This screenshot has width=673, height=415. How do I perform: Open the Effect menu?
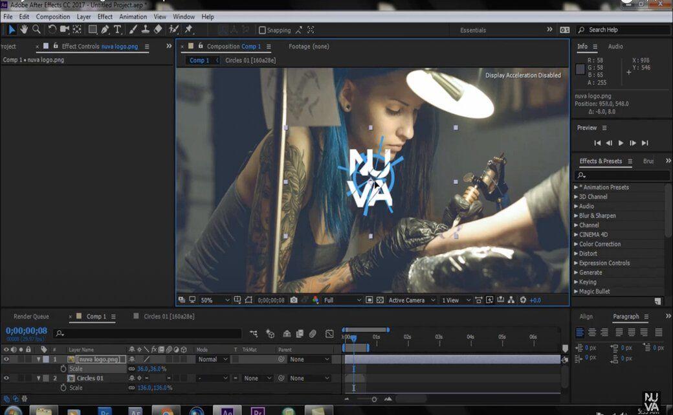[105, 17]
